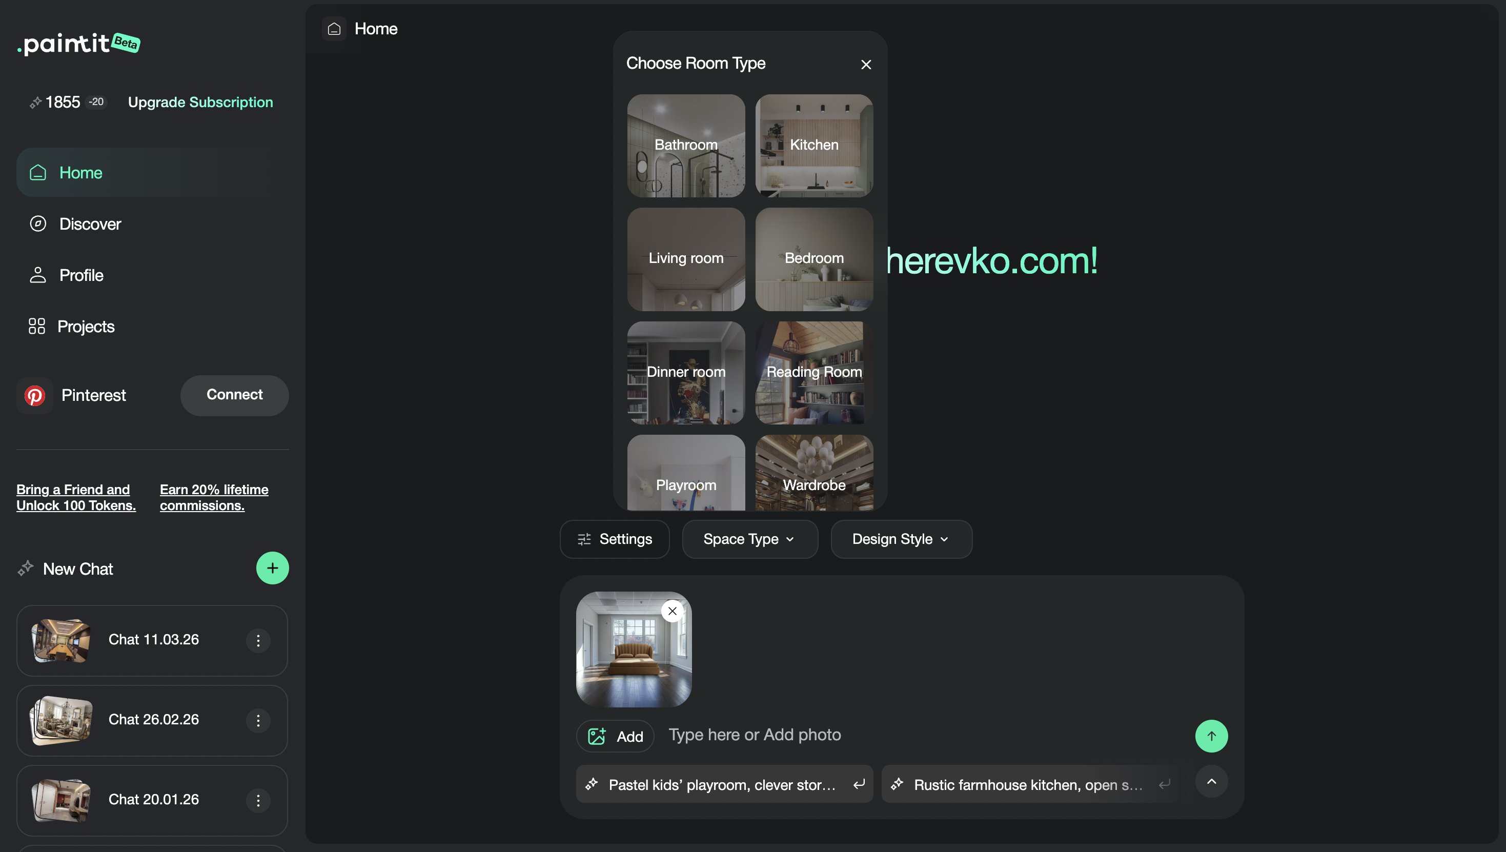This screenshot has height=852, width=1506.
Task: Click the Pinterest icon
Action: [35, 396]
